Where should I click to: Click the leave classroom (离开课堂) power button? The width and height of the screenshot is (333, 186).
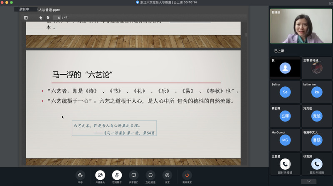click(187, 175)
